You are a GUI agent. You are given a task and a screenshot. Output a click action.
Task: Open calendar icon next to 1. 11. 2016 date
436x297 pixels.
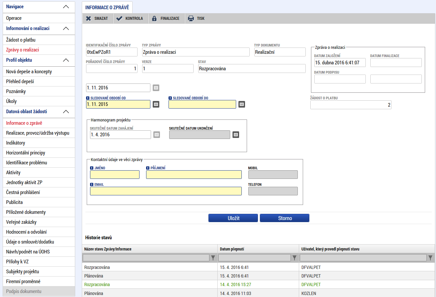pos(156,88)
